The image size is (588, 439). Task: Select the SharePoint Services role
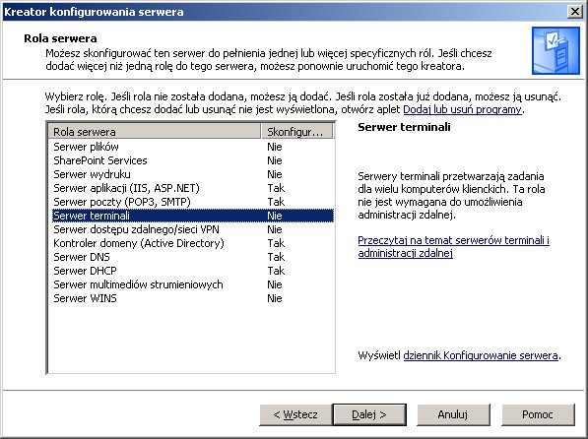click(x=193, y=160)
